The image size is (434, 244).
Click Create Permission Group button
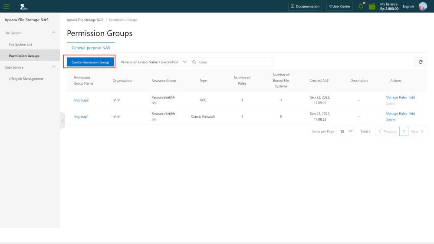point(90,62)
